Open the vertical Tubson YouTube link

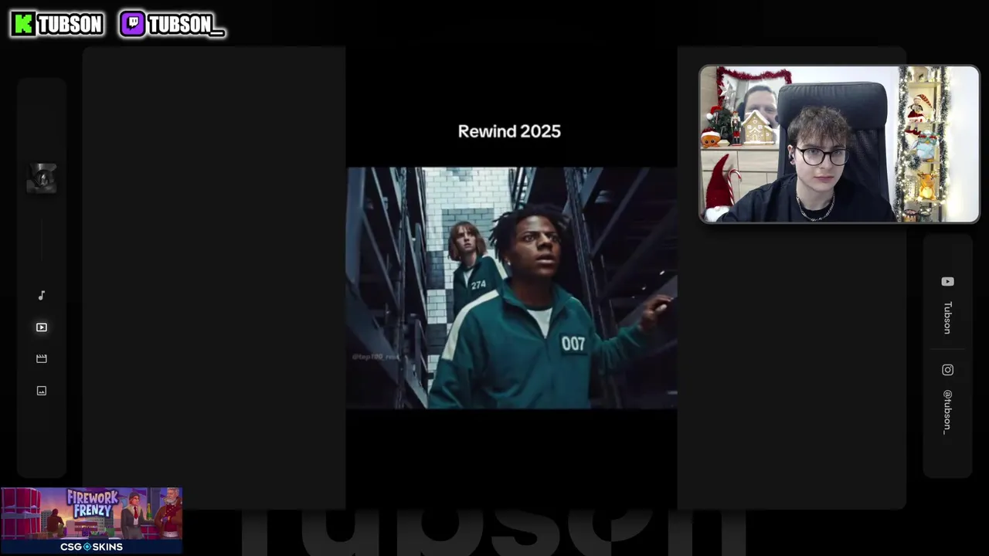(947, 317)
